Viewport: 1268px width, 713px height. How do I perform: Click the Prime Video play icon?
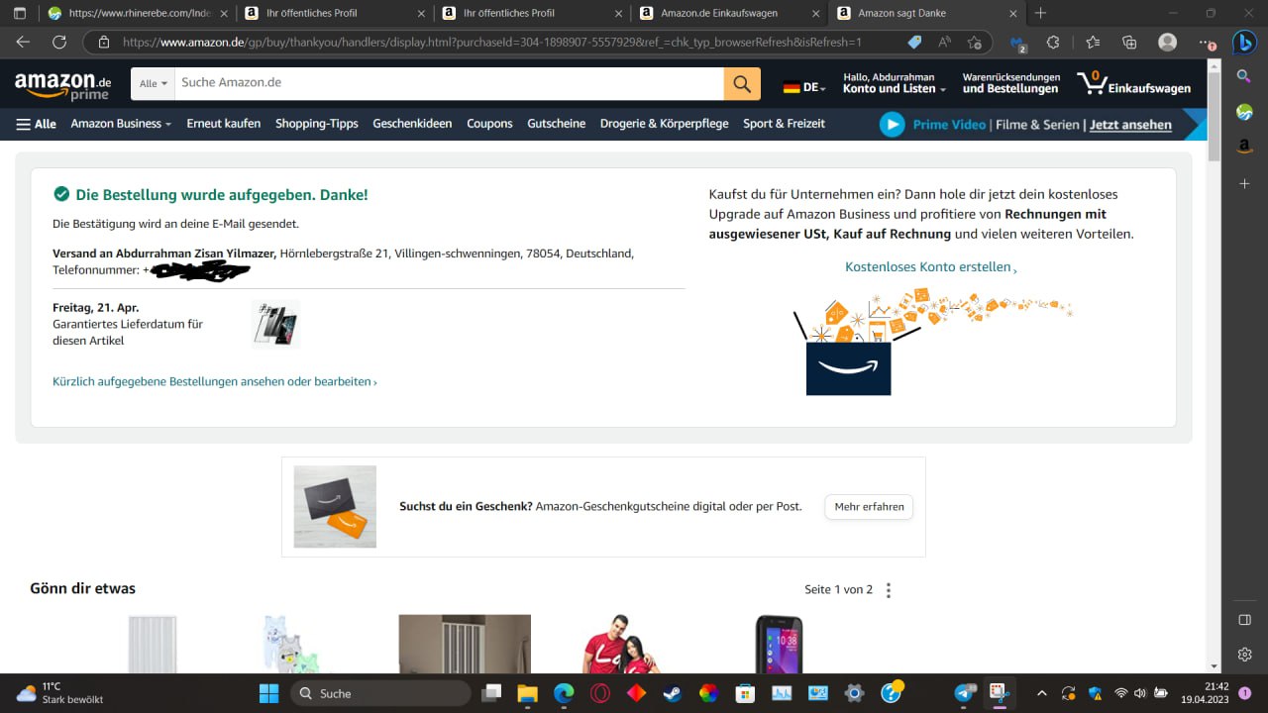coord(893,125)
